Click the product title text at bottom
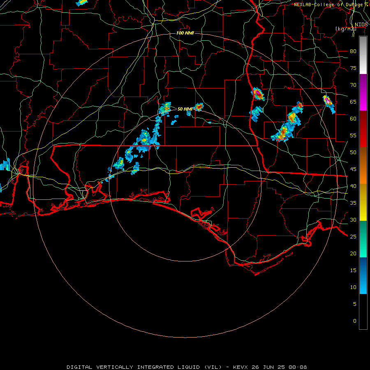 187,367
